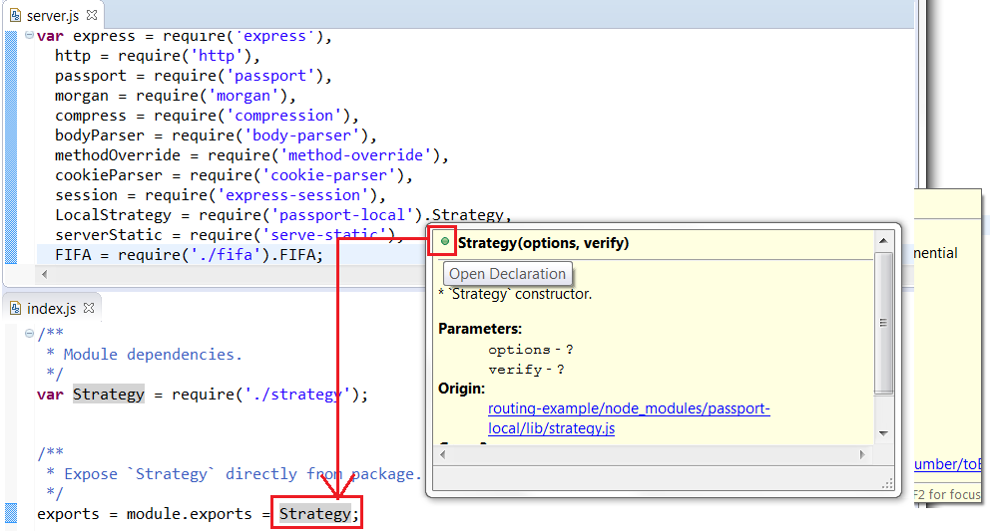This screenshot has height=531, width=990.
Task: Click Strategy variable in var declaration line
Action: 109,395
